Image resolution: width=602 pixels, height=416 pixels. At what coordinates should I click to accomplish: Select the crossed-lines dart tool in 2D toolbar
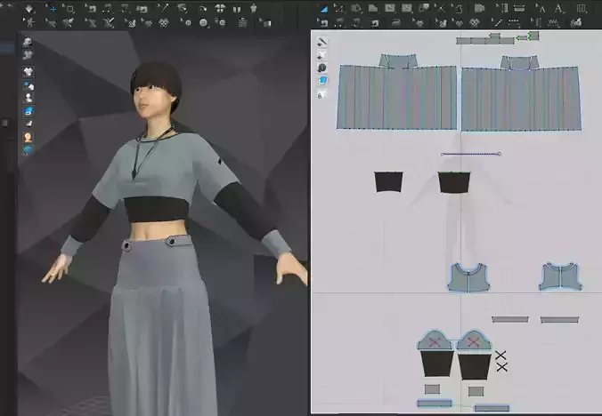coord(440,8)
